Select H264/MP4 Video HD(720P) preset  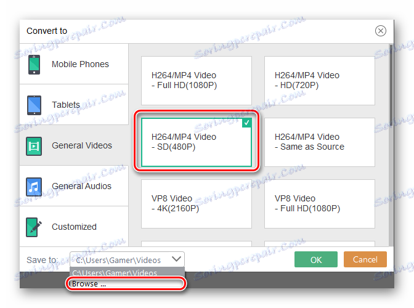click(320, 81)
